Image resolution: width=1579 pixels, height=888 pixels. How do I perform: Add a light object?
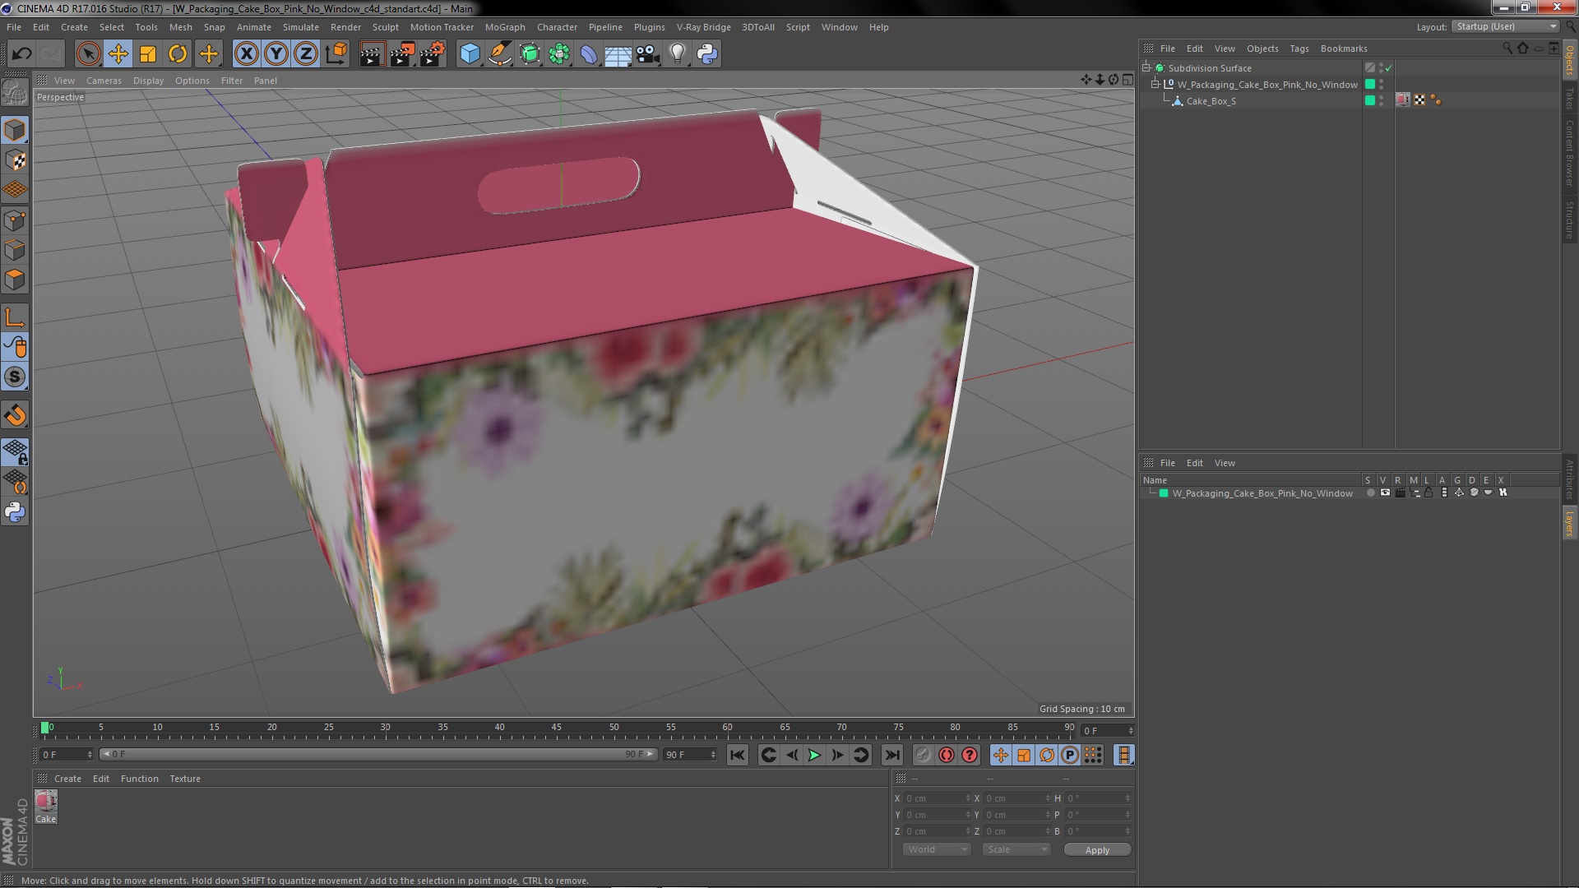[x=678, y=54]
